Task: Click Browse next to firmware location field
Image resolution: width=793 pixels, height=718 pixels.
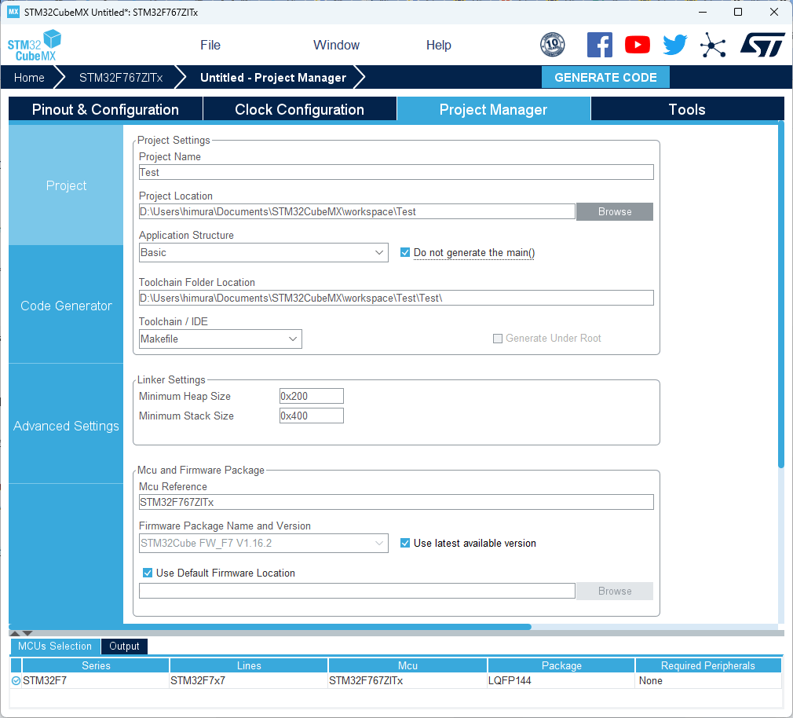Action: (615, 591)
